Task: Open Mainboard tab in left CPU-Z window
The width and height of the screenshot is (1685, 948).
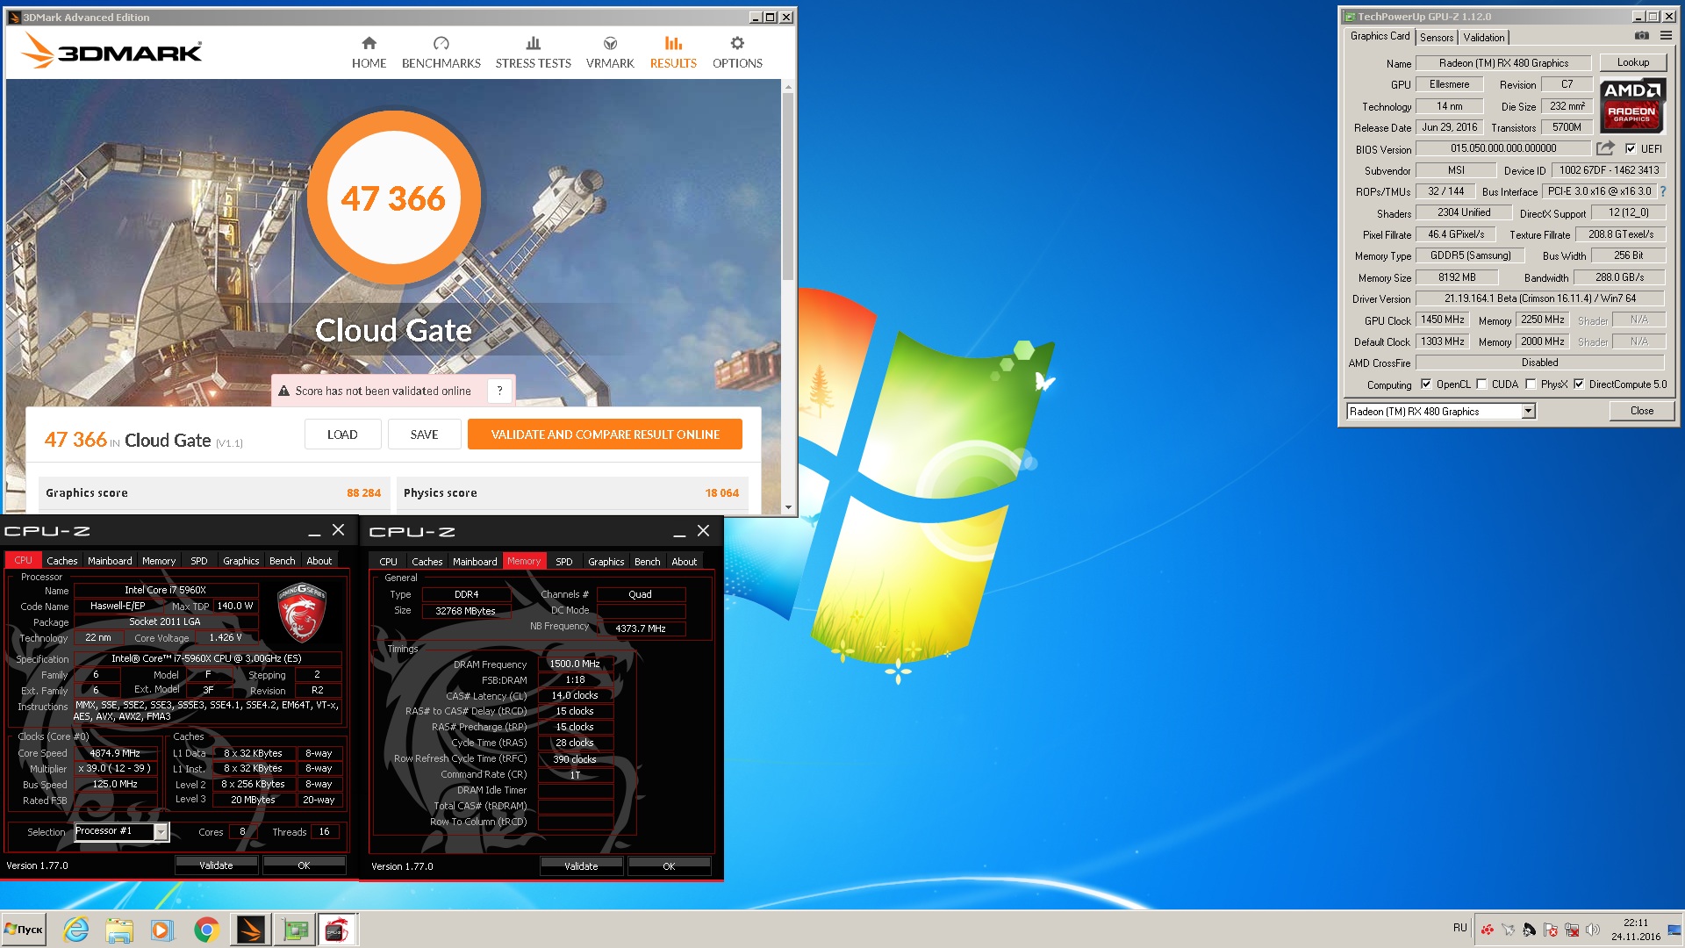Action: click(x=110, y=561)
